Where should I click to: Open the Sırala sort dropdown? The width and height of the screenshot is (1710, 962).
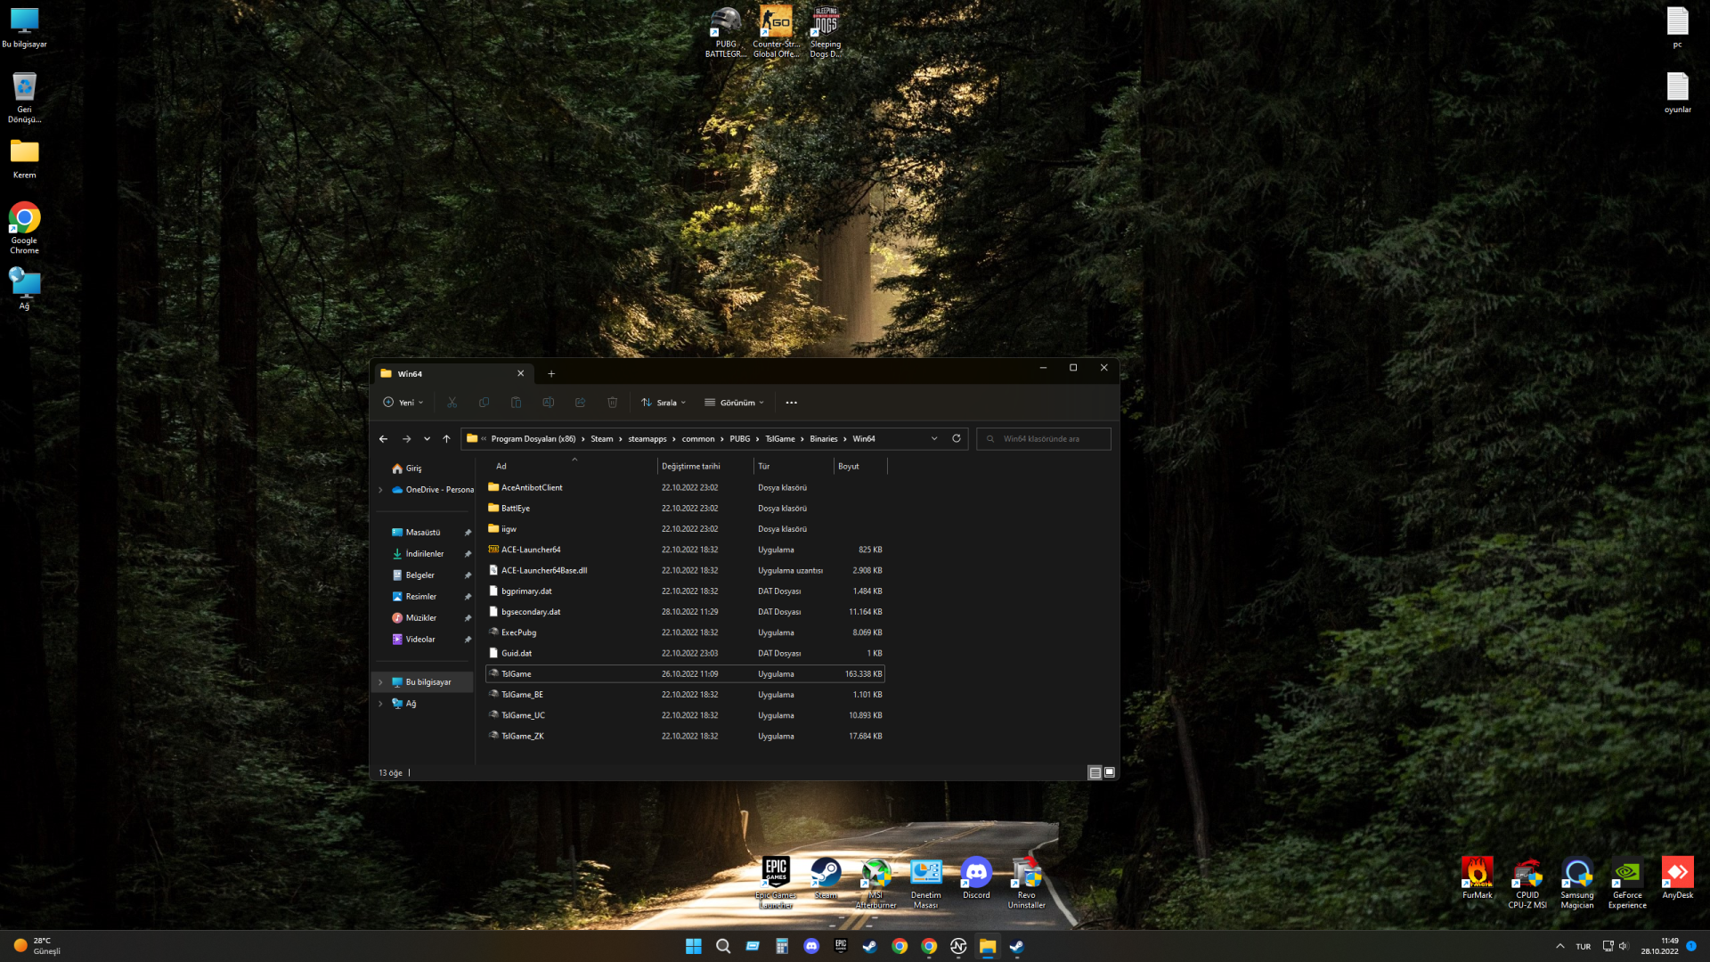point(664,403)
